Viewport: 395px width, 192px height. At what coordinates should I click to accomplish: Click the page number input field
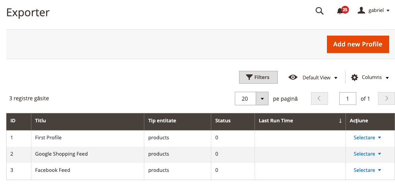pos(348,99)
